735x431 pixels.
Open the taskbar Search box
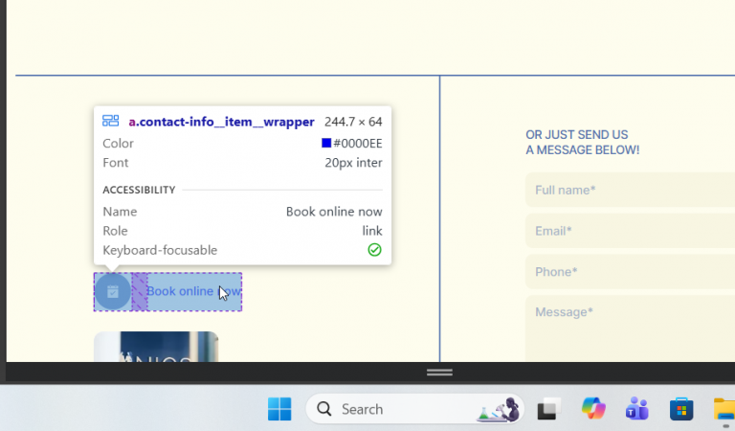(414, 409)
